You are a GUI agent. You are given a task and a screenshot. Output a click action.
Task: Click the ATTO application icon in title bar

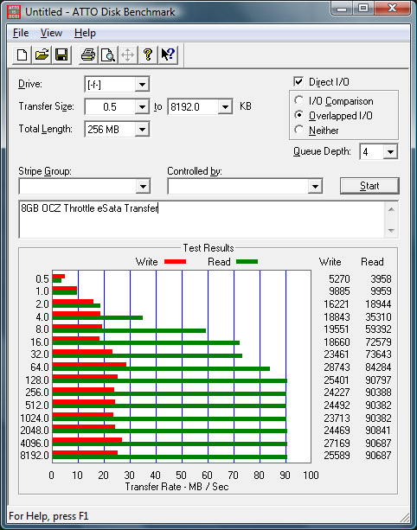coord(14,12)
